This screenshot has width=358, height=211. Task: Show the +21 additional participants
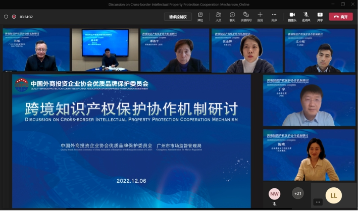(298, 193)
